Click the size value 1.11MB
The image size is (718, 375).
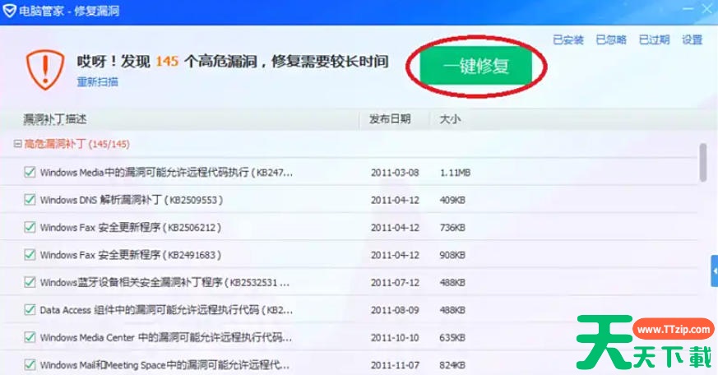click(x=455, y=173)
